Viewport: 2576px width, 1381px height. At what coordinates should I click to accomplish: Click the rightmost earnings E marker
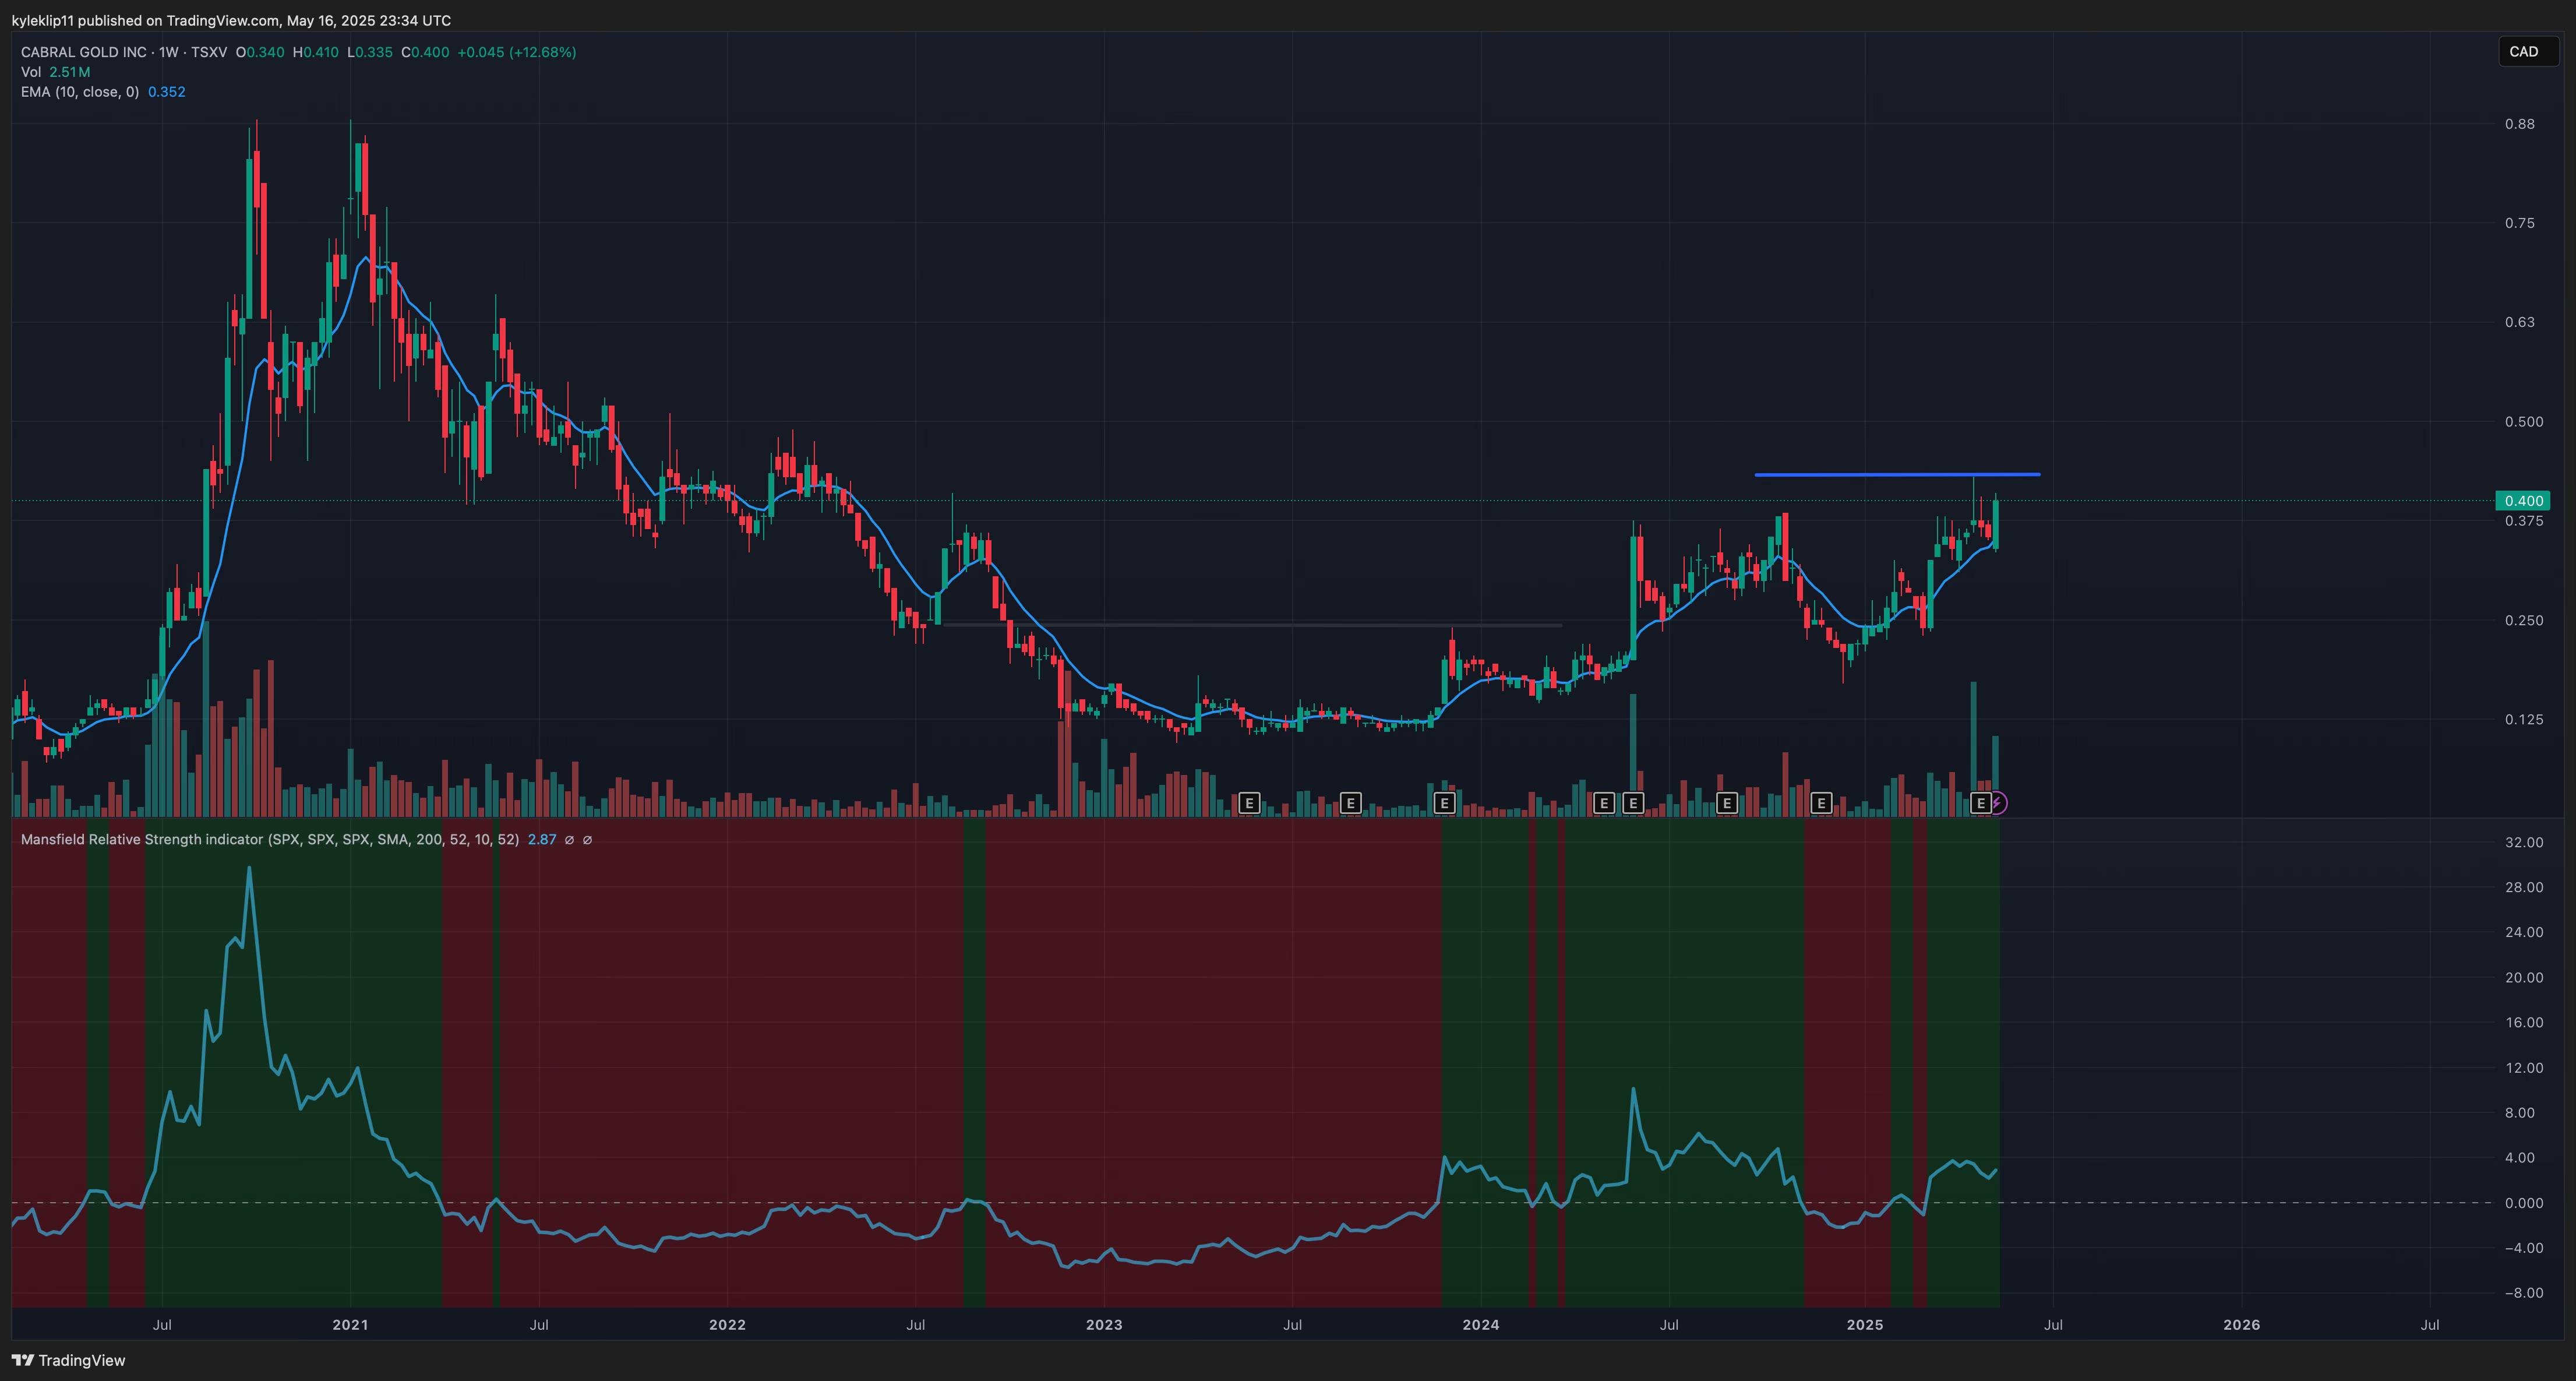point(1980,803)
